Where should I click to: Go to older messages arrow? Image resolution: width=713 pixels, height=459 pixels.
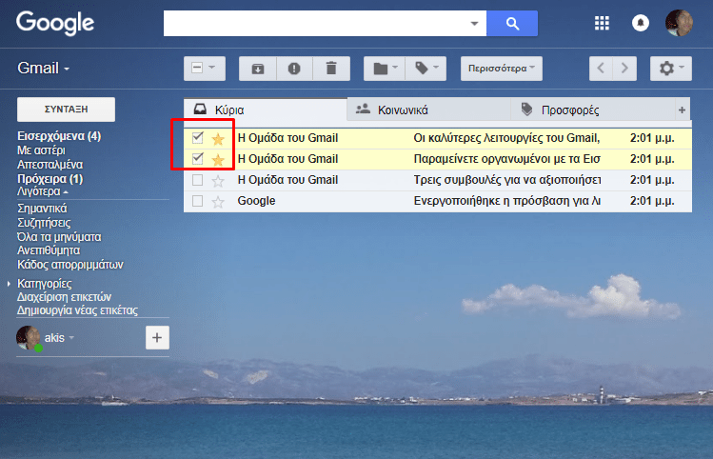624,69
